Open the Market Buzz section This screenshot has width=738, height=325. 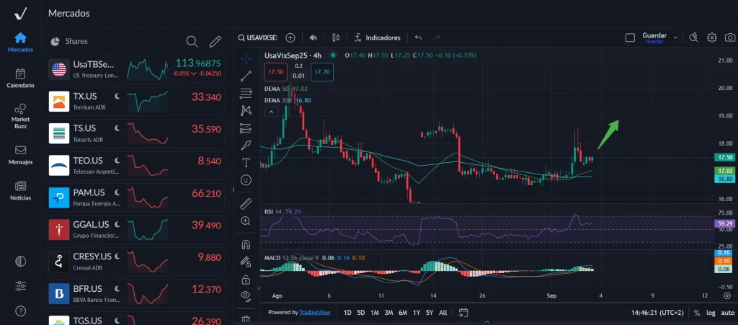click(x=20, y=116)
